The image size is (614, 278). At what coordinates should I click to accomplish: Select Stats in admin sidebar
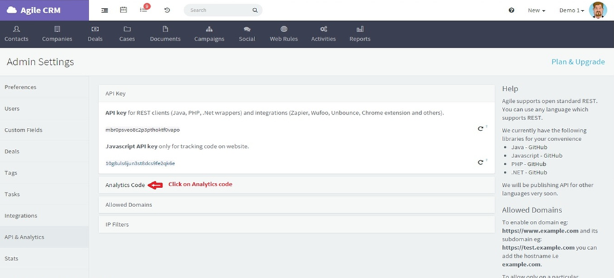point(44,258)
